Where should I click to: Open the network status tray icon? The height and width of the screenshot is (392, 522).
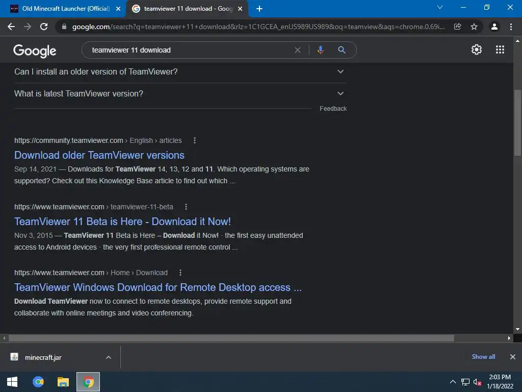tap(465, 382)
